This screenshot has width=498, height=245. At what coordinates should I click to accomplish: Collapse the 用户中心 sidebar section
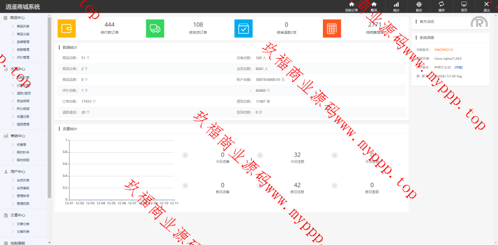coord(18,172)
